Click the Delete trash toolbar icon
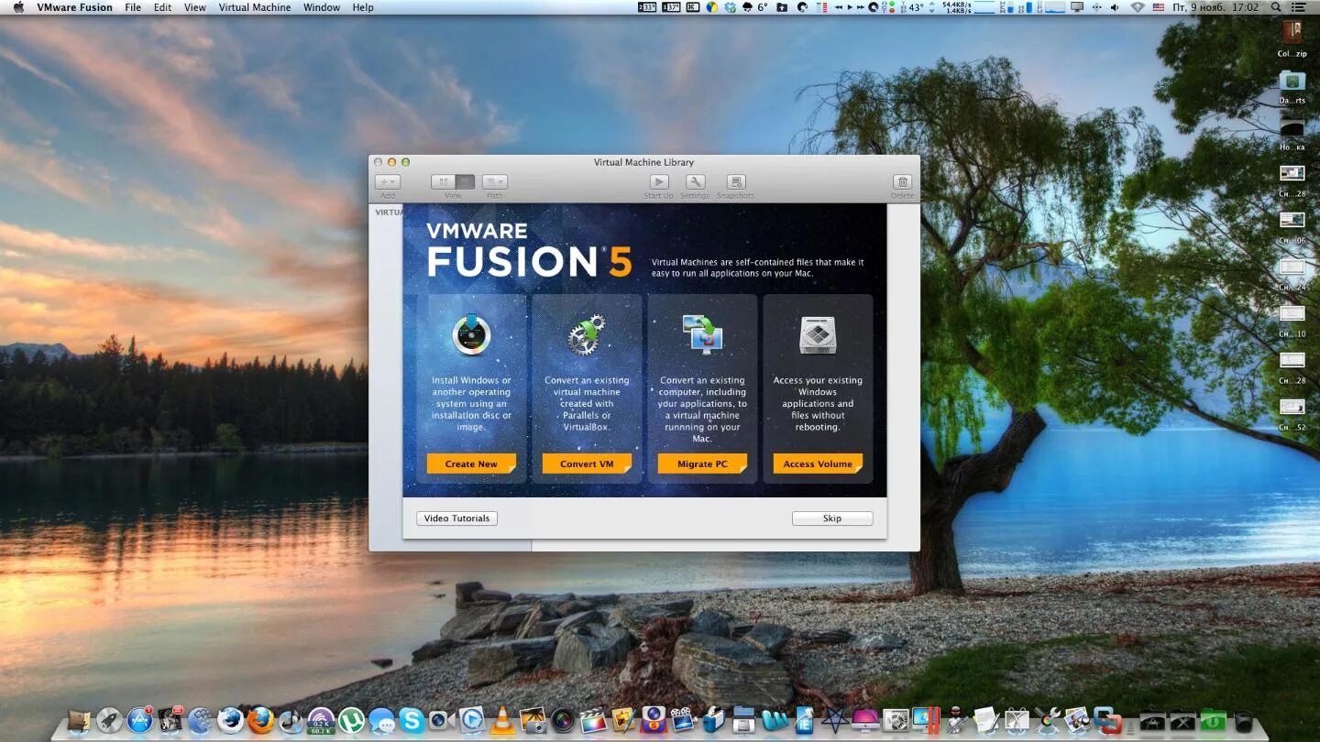1320x742 pixels. [903, 182]
